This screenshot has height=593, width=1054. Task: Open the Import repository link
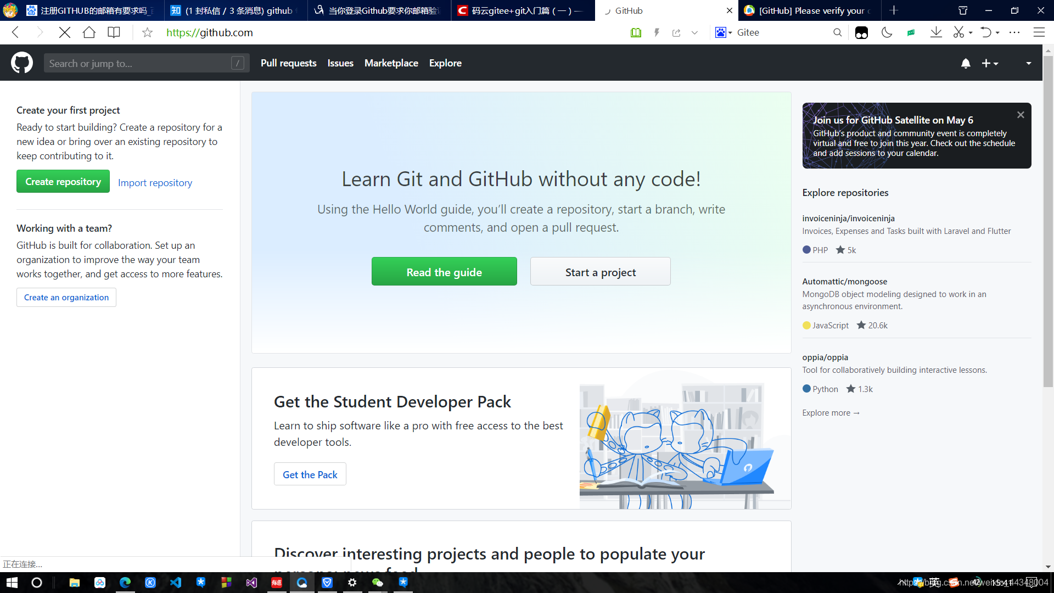pos(155,182)
